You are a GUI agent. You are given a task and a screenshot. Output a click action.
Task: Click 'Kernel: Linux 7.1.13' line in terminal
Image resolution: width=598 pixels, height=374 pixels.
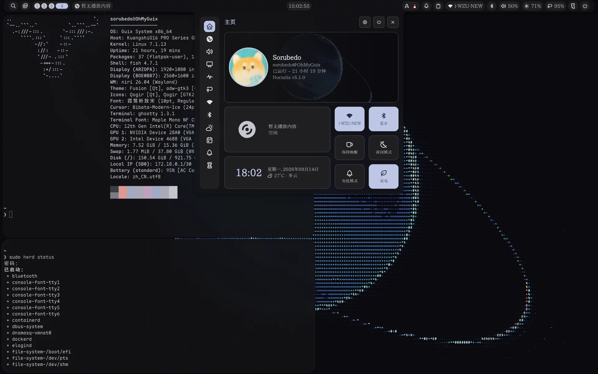138,44
